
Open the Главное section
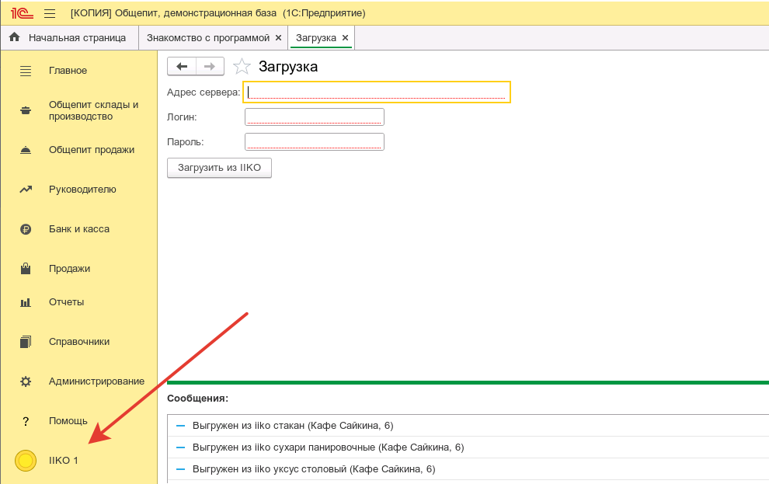[79, 71]
